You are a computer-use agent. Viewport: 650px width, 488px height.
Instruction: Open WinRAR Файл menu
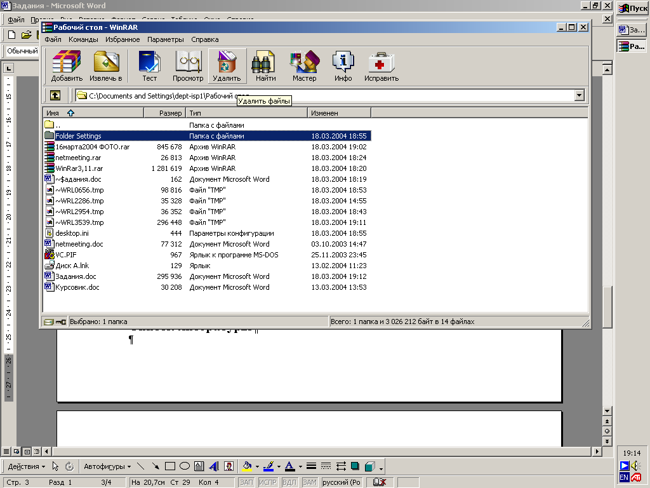(x=53, y=39)
